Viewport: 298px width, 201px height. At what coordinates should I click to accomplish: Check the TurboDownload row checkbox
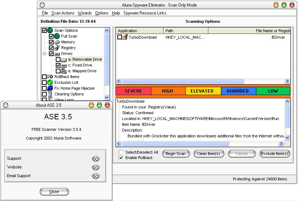[119, 37]
